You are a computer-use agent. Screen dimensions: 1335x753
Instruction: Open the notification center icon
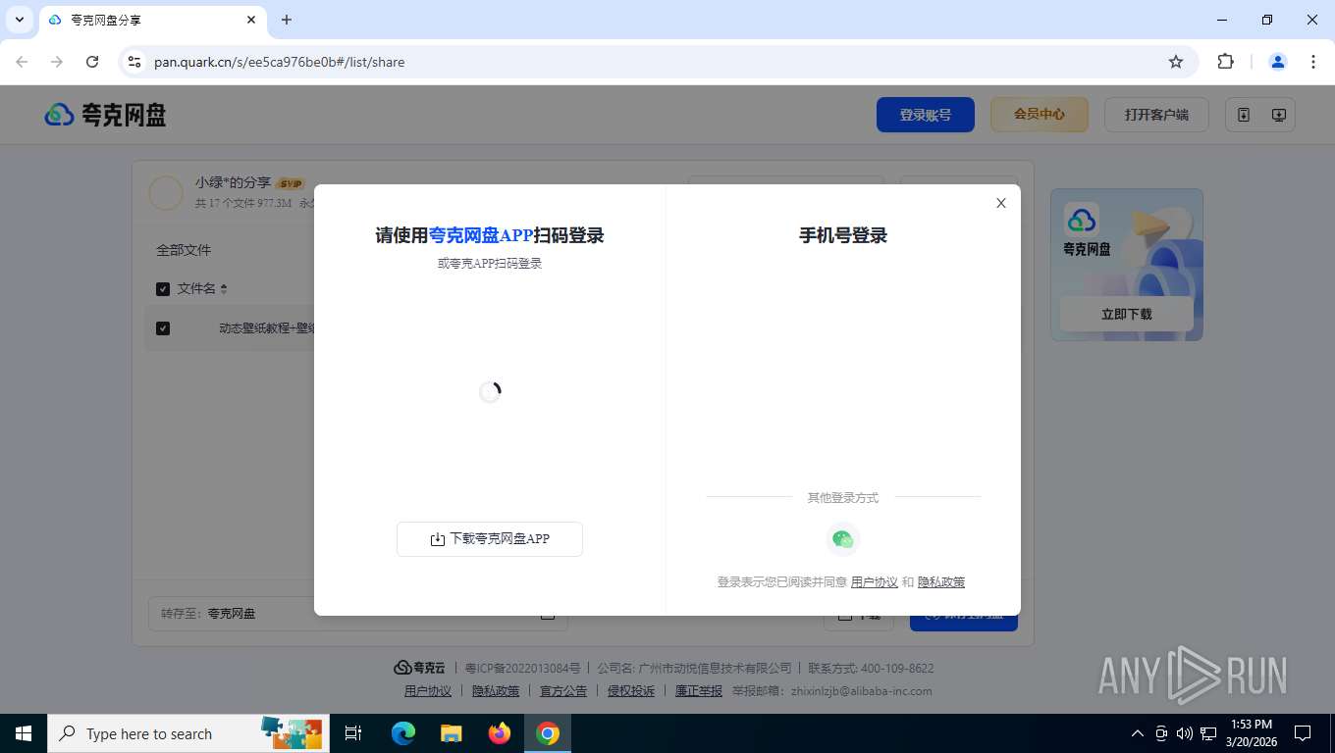1303,733
